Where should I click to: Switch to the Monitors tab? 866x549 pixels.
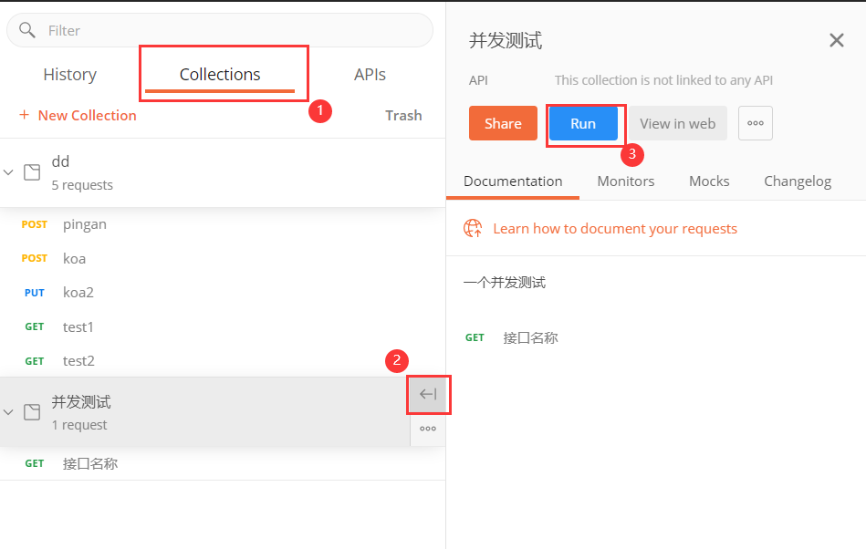point(626,181)
